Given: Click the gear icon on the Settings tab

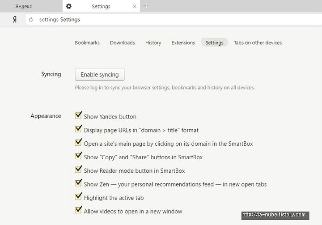Looking at the screenshot, I should [x=69, y=6].
